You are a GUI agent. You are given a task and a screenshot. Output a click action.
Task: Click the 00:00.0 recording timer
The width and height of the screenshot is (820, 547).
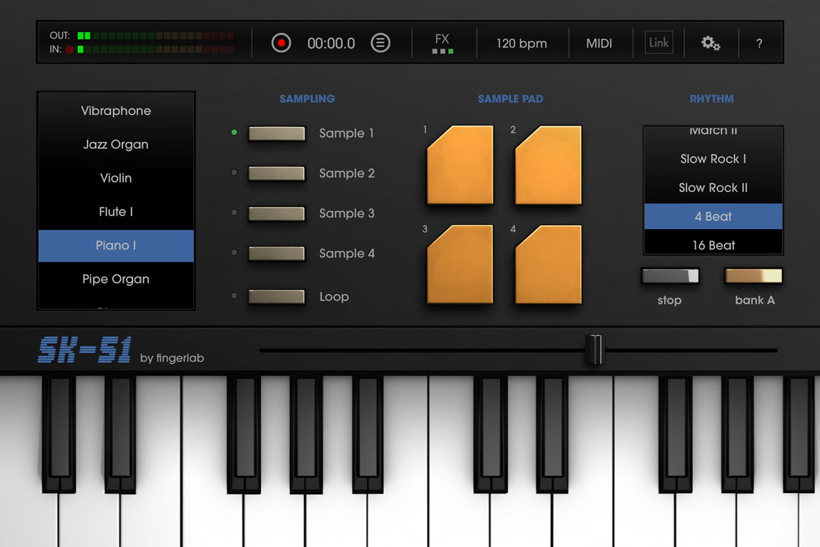331,43
